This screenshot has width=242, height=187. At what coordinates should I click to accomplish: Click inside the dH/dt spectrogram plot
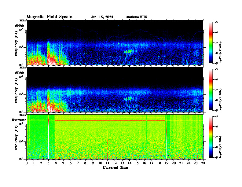click(x=115, y=42)
